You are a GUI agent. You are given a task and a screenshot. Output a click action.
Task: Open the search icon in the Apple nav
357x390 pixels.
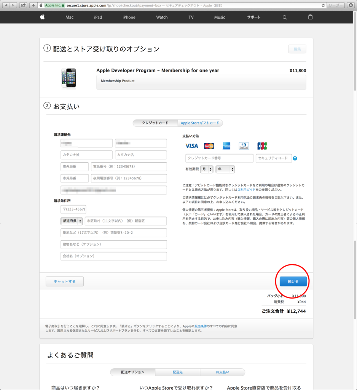coord(285,18)
